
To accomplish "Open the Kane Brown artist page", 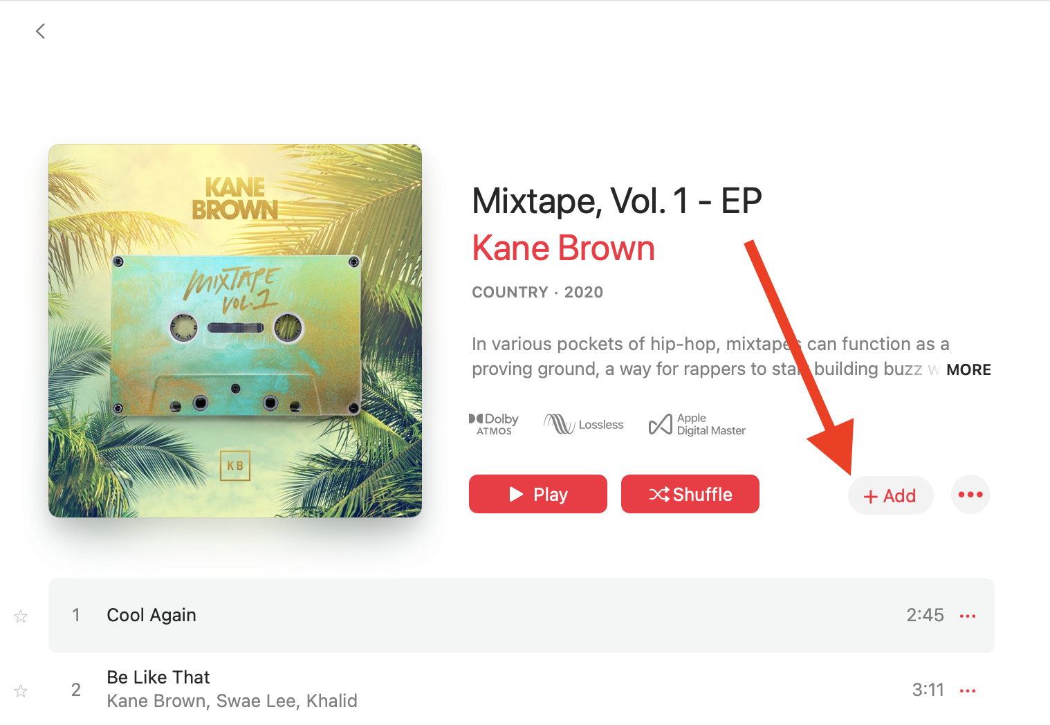I will pos(563,248).
